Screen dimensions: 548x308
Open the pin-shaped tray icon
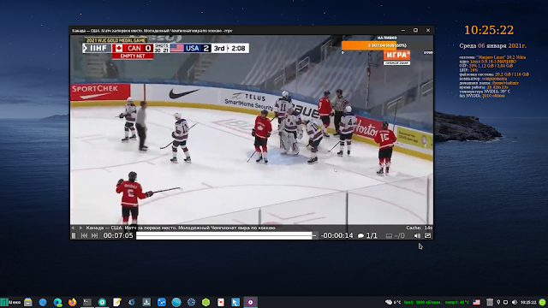[x=498, y=302]
